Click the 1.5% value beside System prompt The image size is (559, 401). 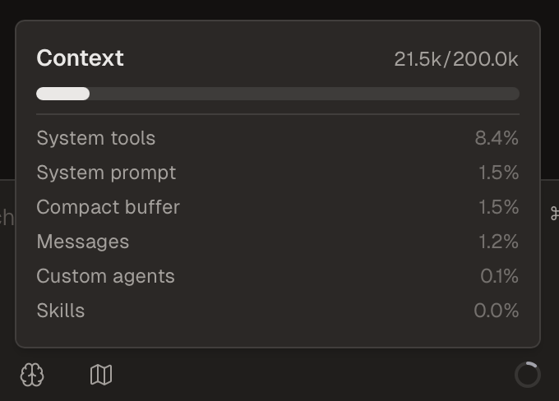498,173
